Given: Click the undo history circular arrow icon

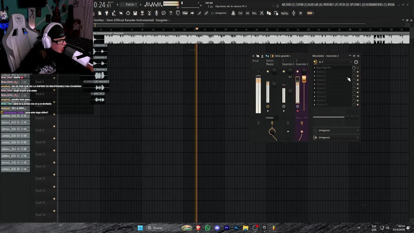Looking at the screenshot, I should [x=128, y=13].
